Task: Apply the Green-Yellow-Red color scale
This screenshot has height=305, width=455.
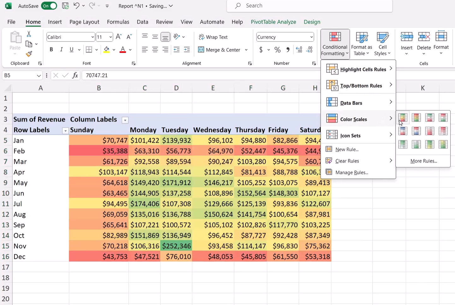Action: (403, 118)
